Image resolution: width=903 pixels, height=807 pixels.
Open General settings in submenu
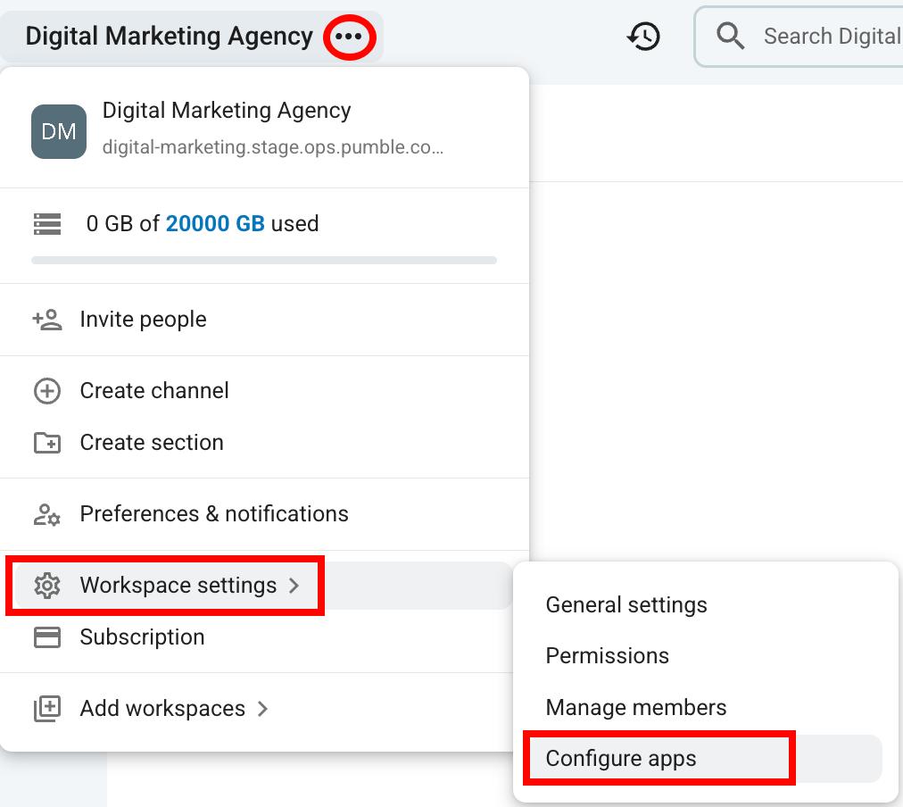point(626,605)
